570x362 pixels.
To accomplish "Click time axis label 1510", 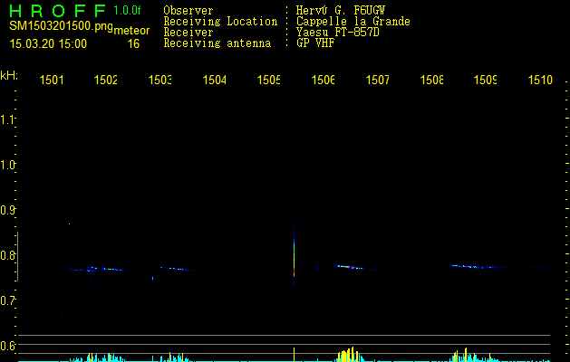I will (540, 80).
